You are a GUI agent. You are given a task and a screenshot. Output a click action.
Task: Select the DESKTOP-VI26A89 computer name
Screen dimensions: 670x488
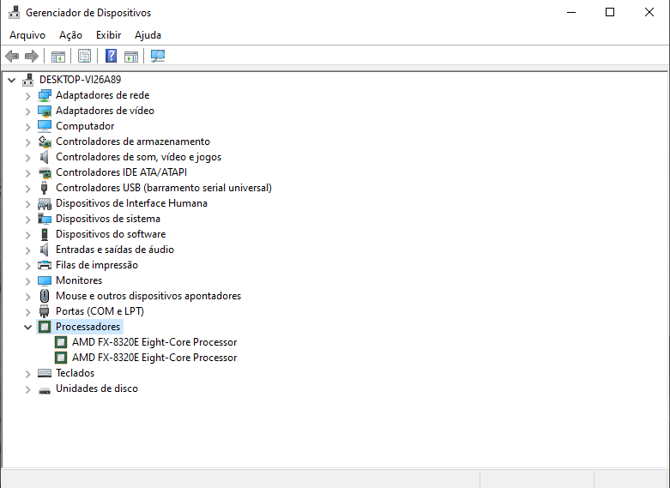pyautogui.click(x=80, y=80)
